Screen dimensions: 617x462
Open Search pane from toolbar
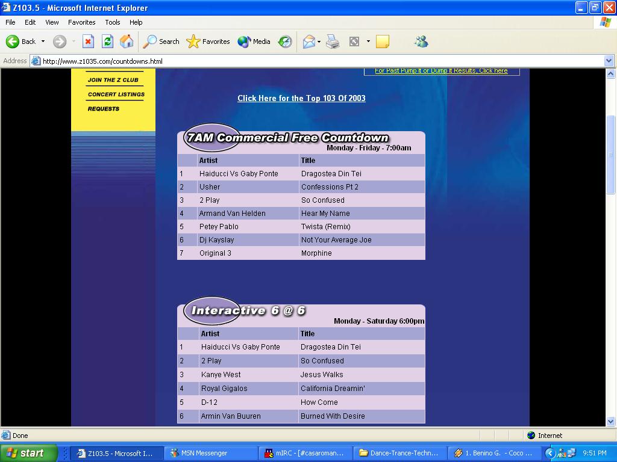tap(161, 42)
